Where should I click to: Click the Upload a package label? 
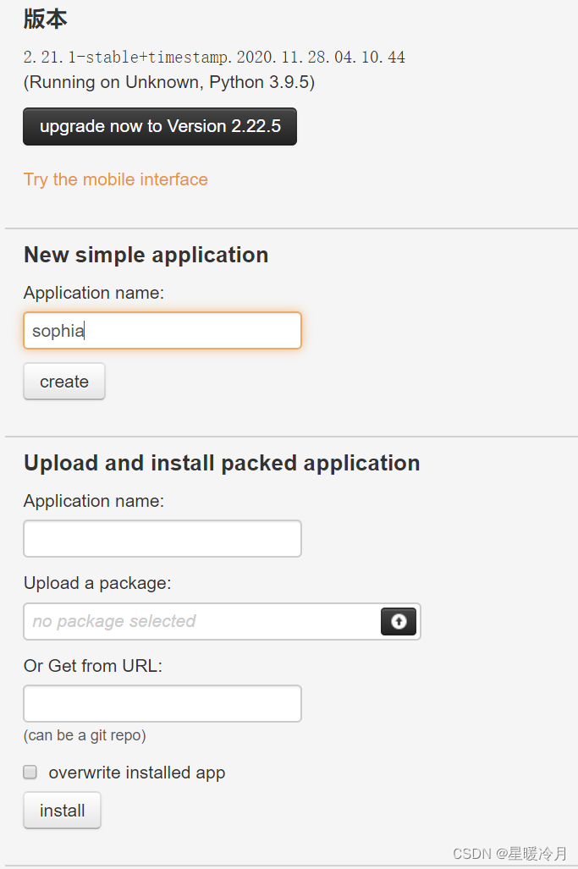click(97, 583)
